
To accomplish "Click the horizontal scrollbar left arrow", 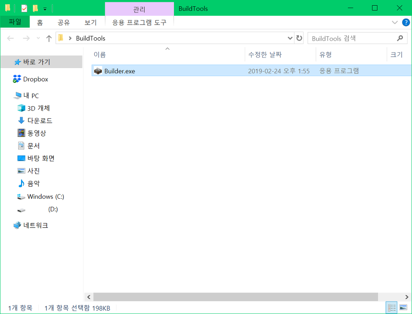I will pos(89,297).
